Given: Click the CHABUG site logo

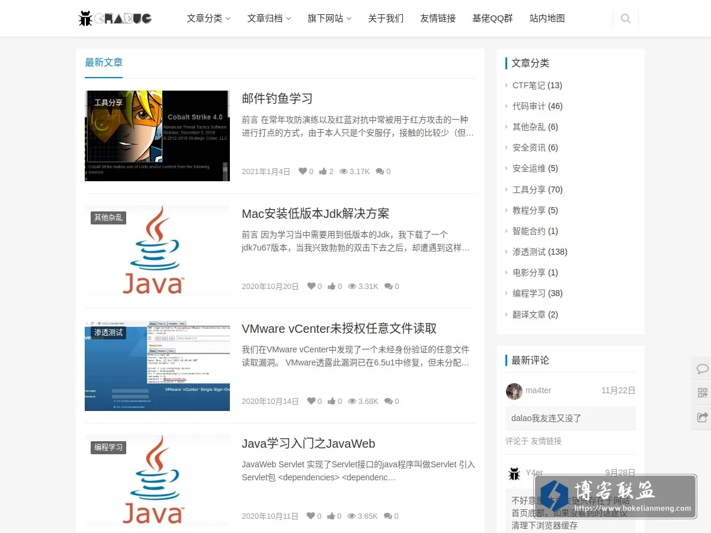Looking at the screenshot, I should tap(115, 18).
